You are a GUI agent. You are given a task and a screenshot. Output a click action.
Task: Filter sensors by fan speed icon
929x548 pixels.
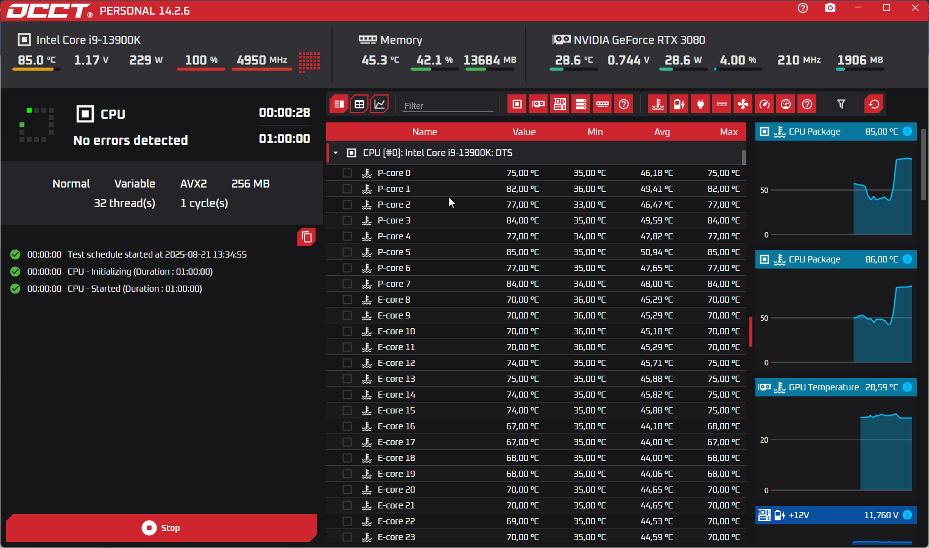point(743,104)
